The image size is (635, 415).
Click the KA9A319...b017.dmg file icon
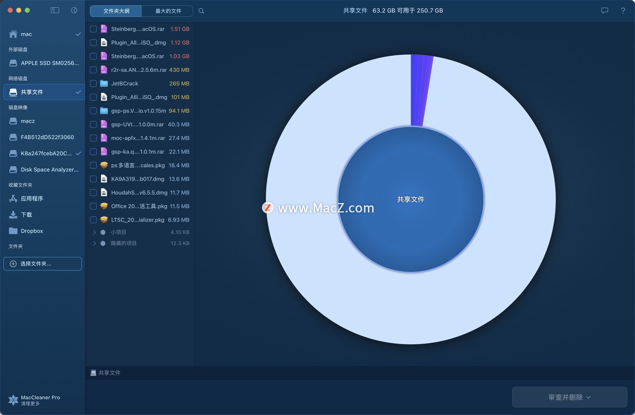pyautogui.click(x=104, y=179)
